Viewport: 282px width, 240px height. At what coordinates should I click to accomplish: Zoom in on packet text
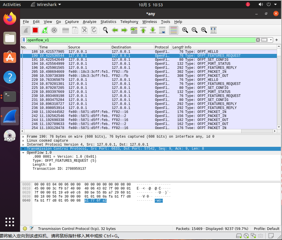185,30
